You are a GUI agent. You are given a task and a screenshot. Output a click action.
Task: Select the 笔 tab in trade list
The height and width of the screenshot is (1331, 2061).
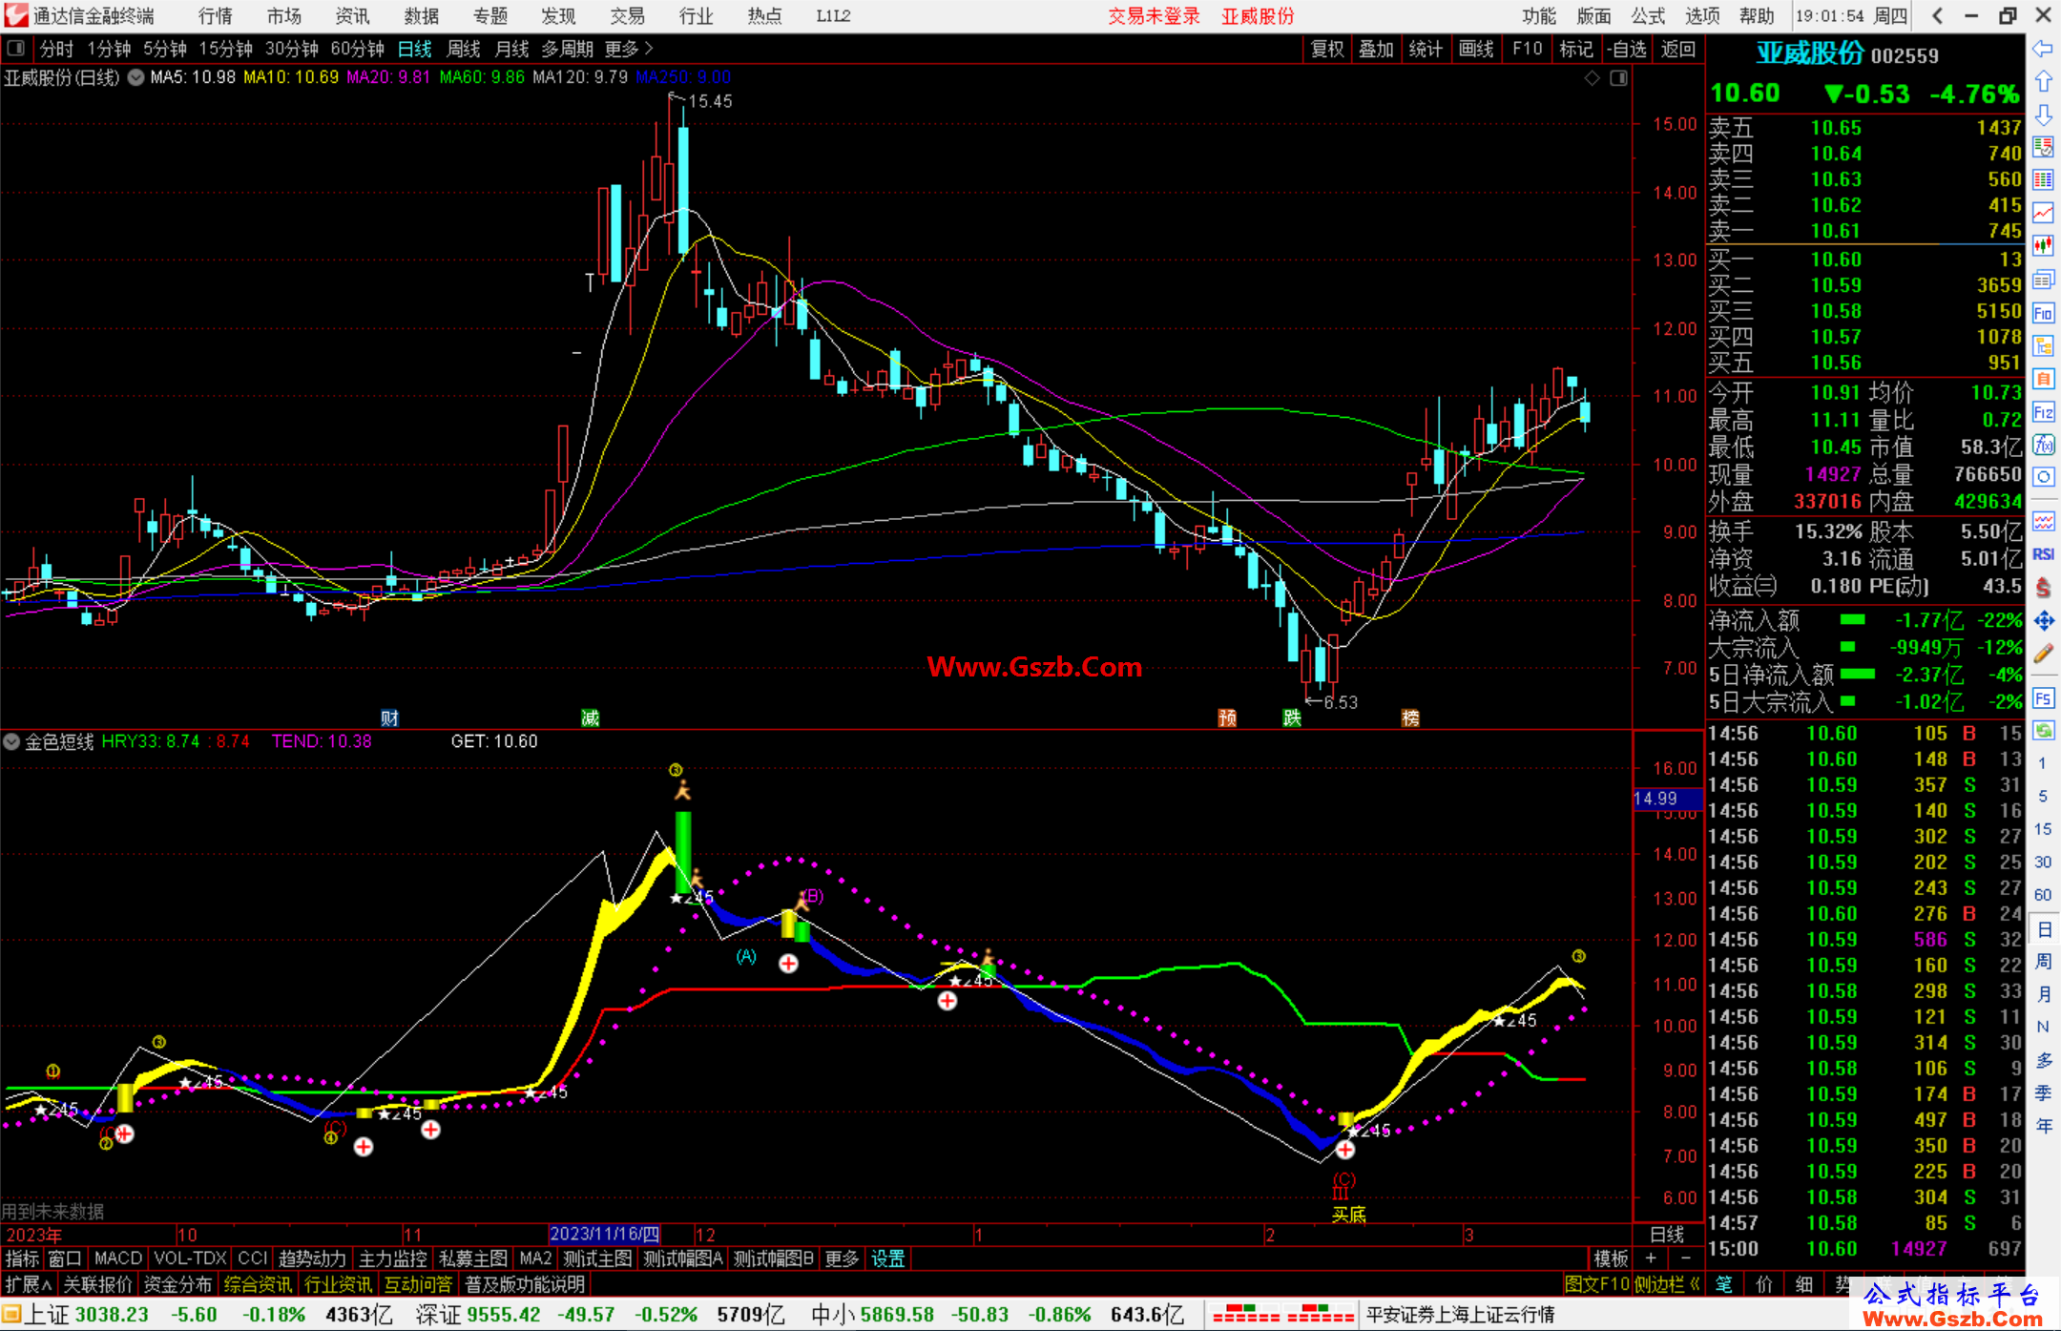point(1724,1284)
